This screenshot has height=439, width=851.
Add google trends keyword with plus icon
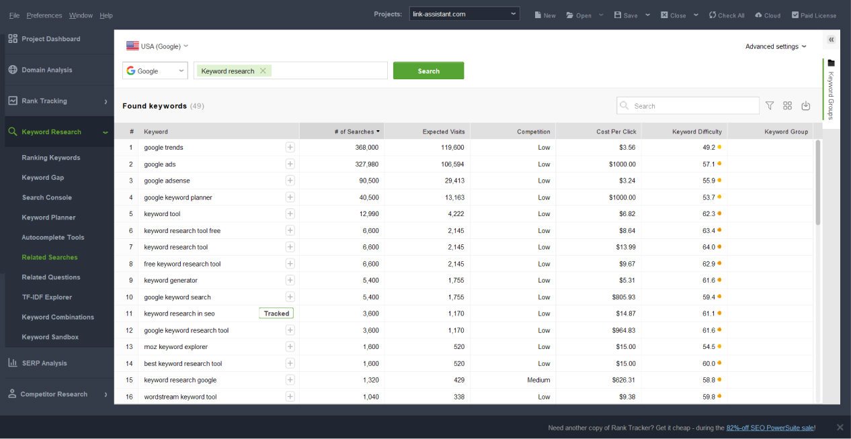[x=290, y=147]
